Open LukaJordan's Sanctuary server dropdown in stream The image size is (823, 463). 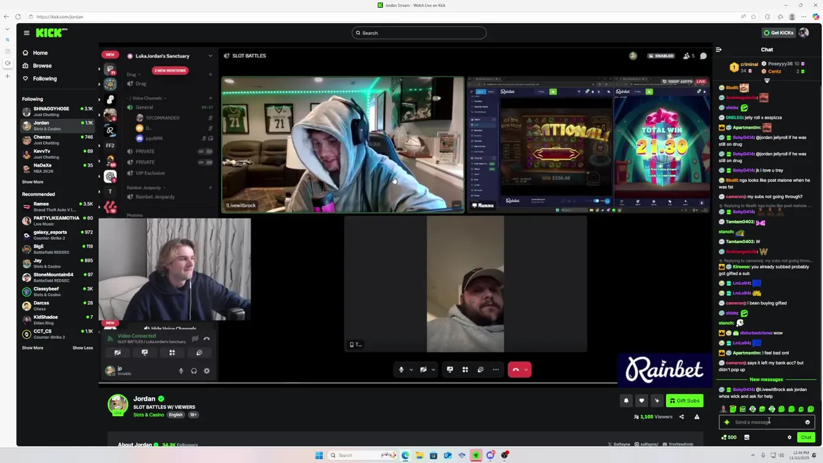tap(210, 56)
